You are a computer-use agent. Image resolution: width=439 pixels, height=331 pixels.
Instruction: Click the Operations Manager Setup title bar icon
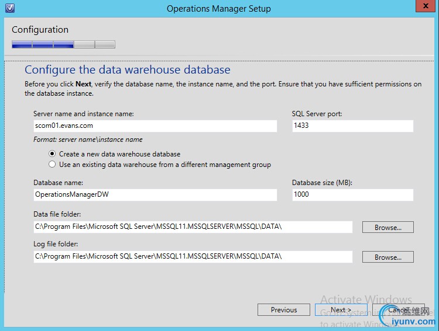10,8
